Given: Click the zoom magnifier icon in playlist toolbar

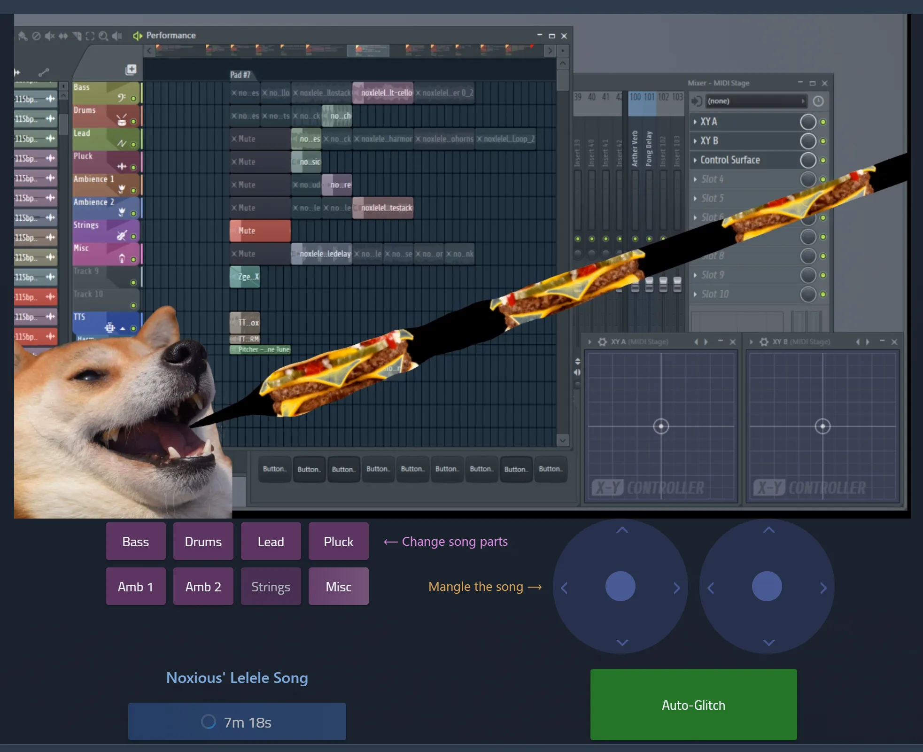Looking at the screenshot, I should (x=103, y=36).
